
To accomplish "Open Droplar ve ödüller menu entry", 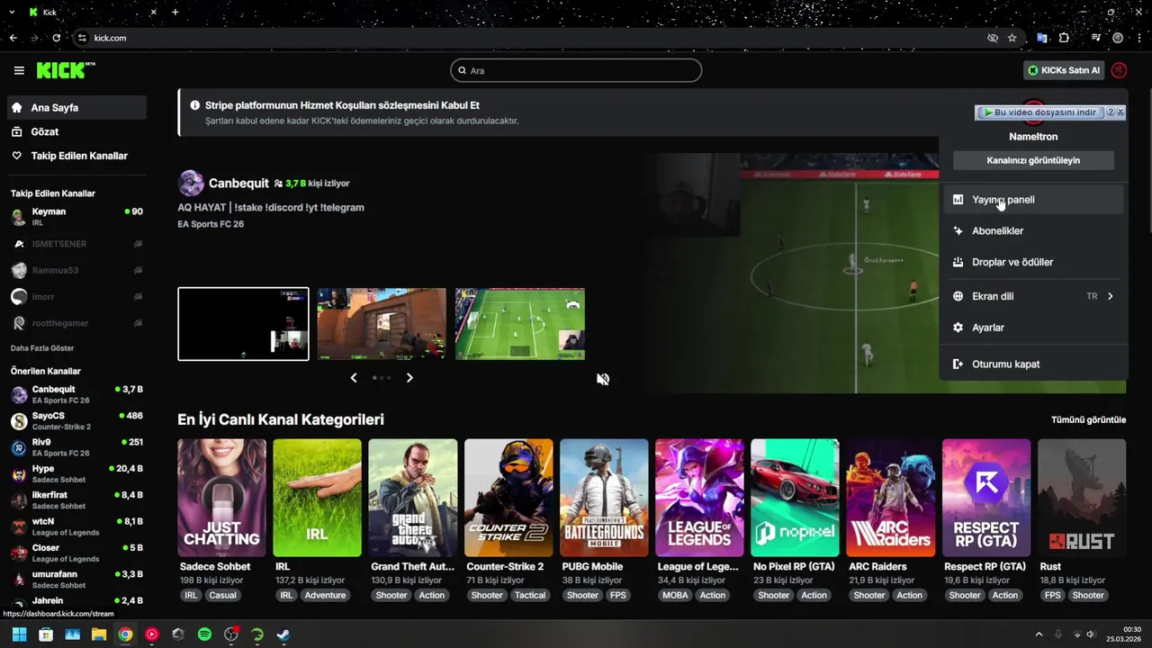I will pos(1033,262).
